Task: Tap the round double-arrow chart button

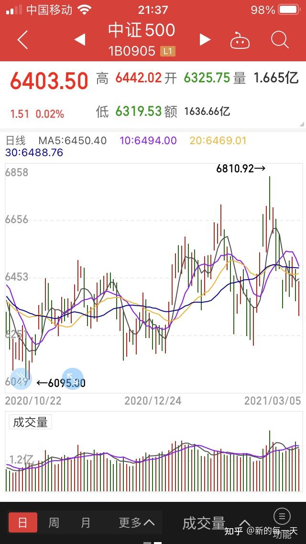Action: pos(21,378)
